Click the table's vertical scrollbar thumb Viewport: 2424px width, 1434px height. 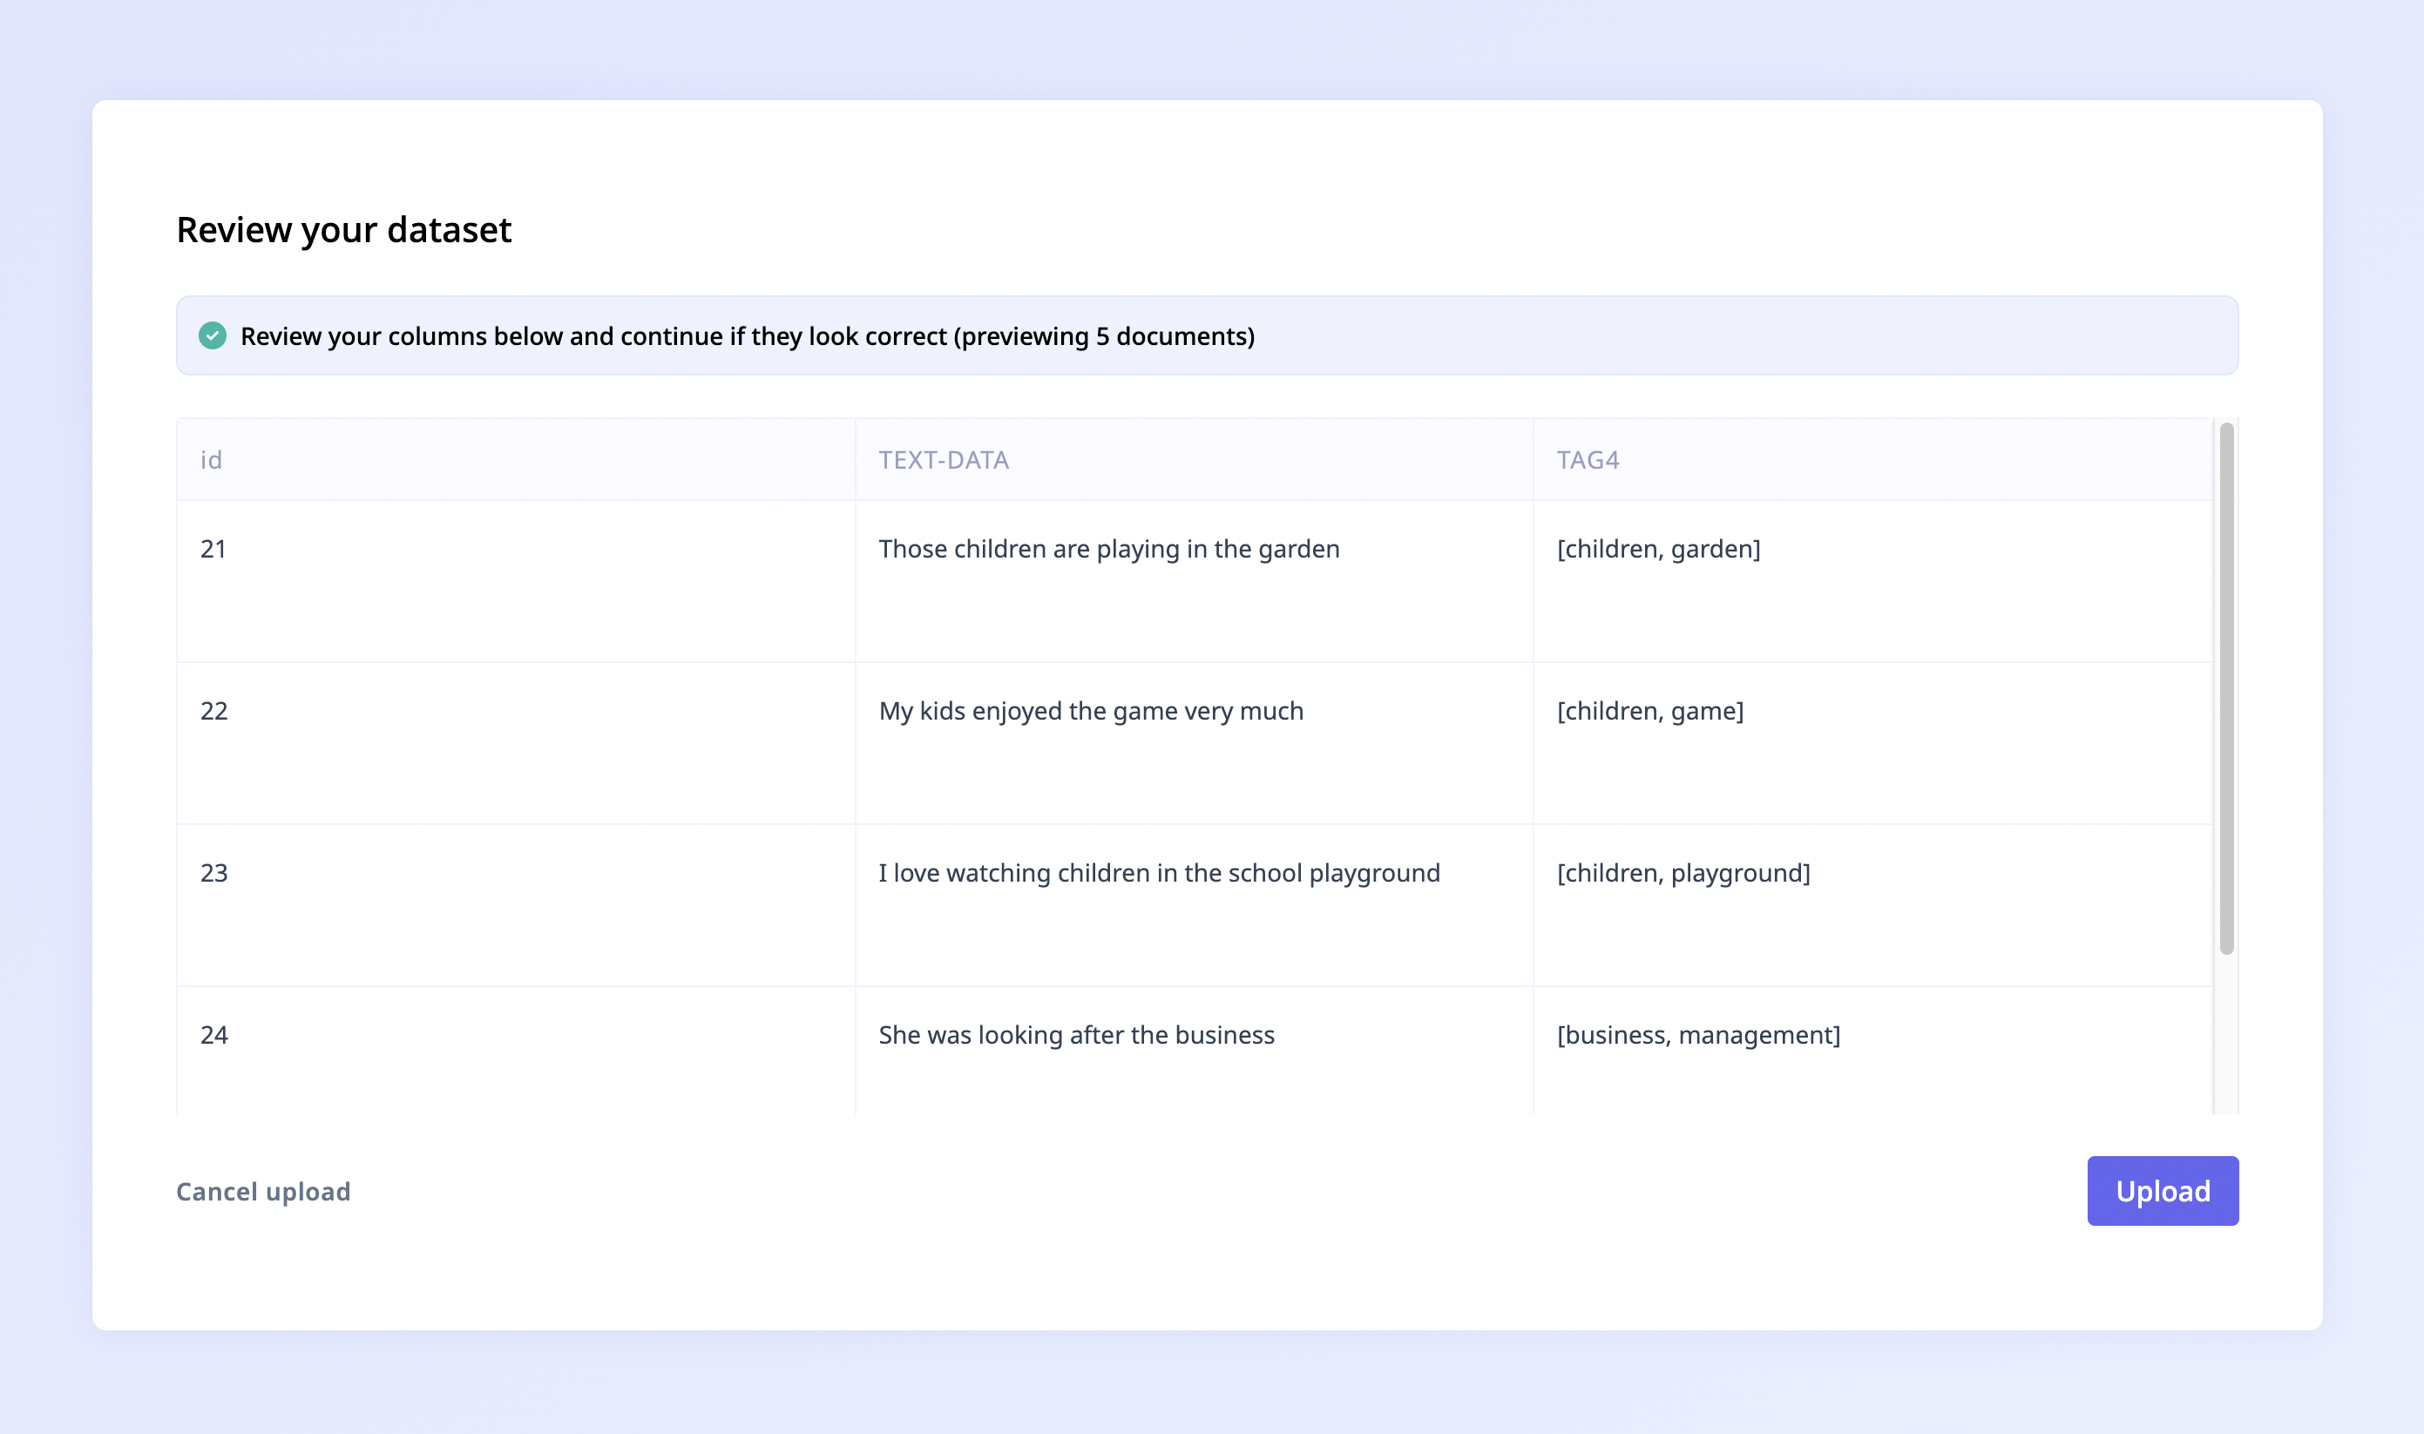click(x=2226, y=688)
